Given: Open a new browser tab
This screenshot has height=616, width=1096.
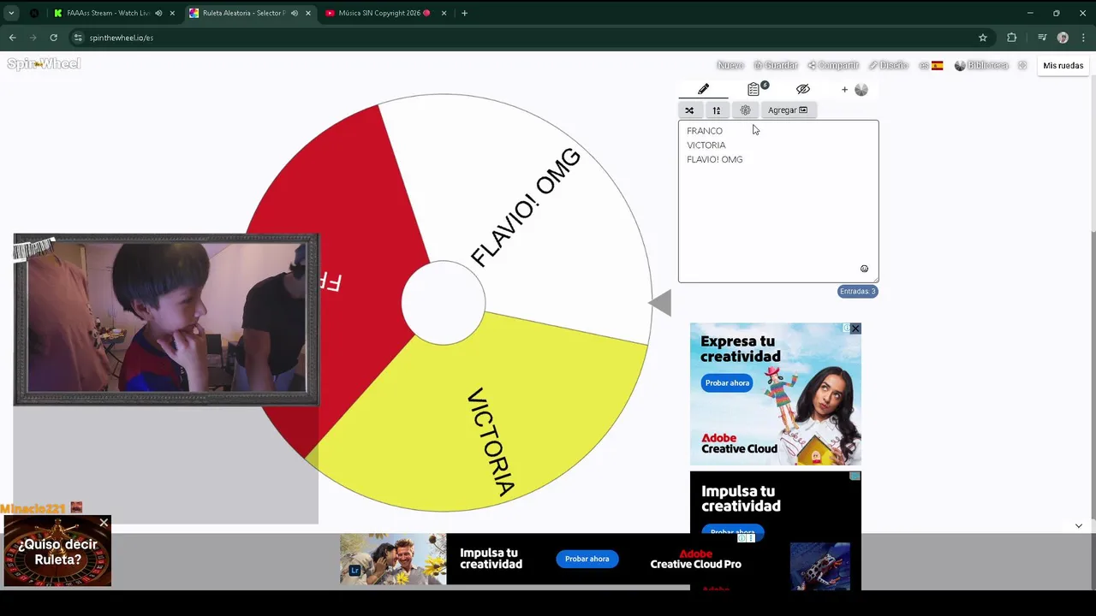Looking at the screenshot, I should pyautogui.click(x=464, y=13).
